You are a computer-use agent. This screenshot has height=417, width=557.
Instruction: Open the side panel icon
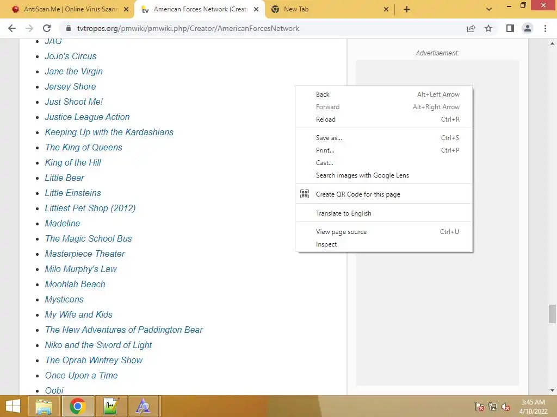(510, 28)
